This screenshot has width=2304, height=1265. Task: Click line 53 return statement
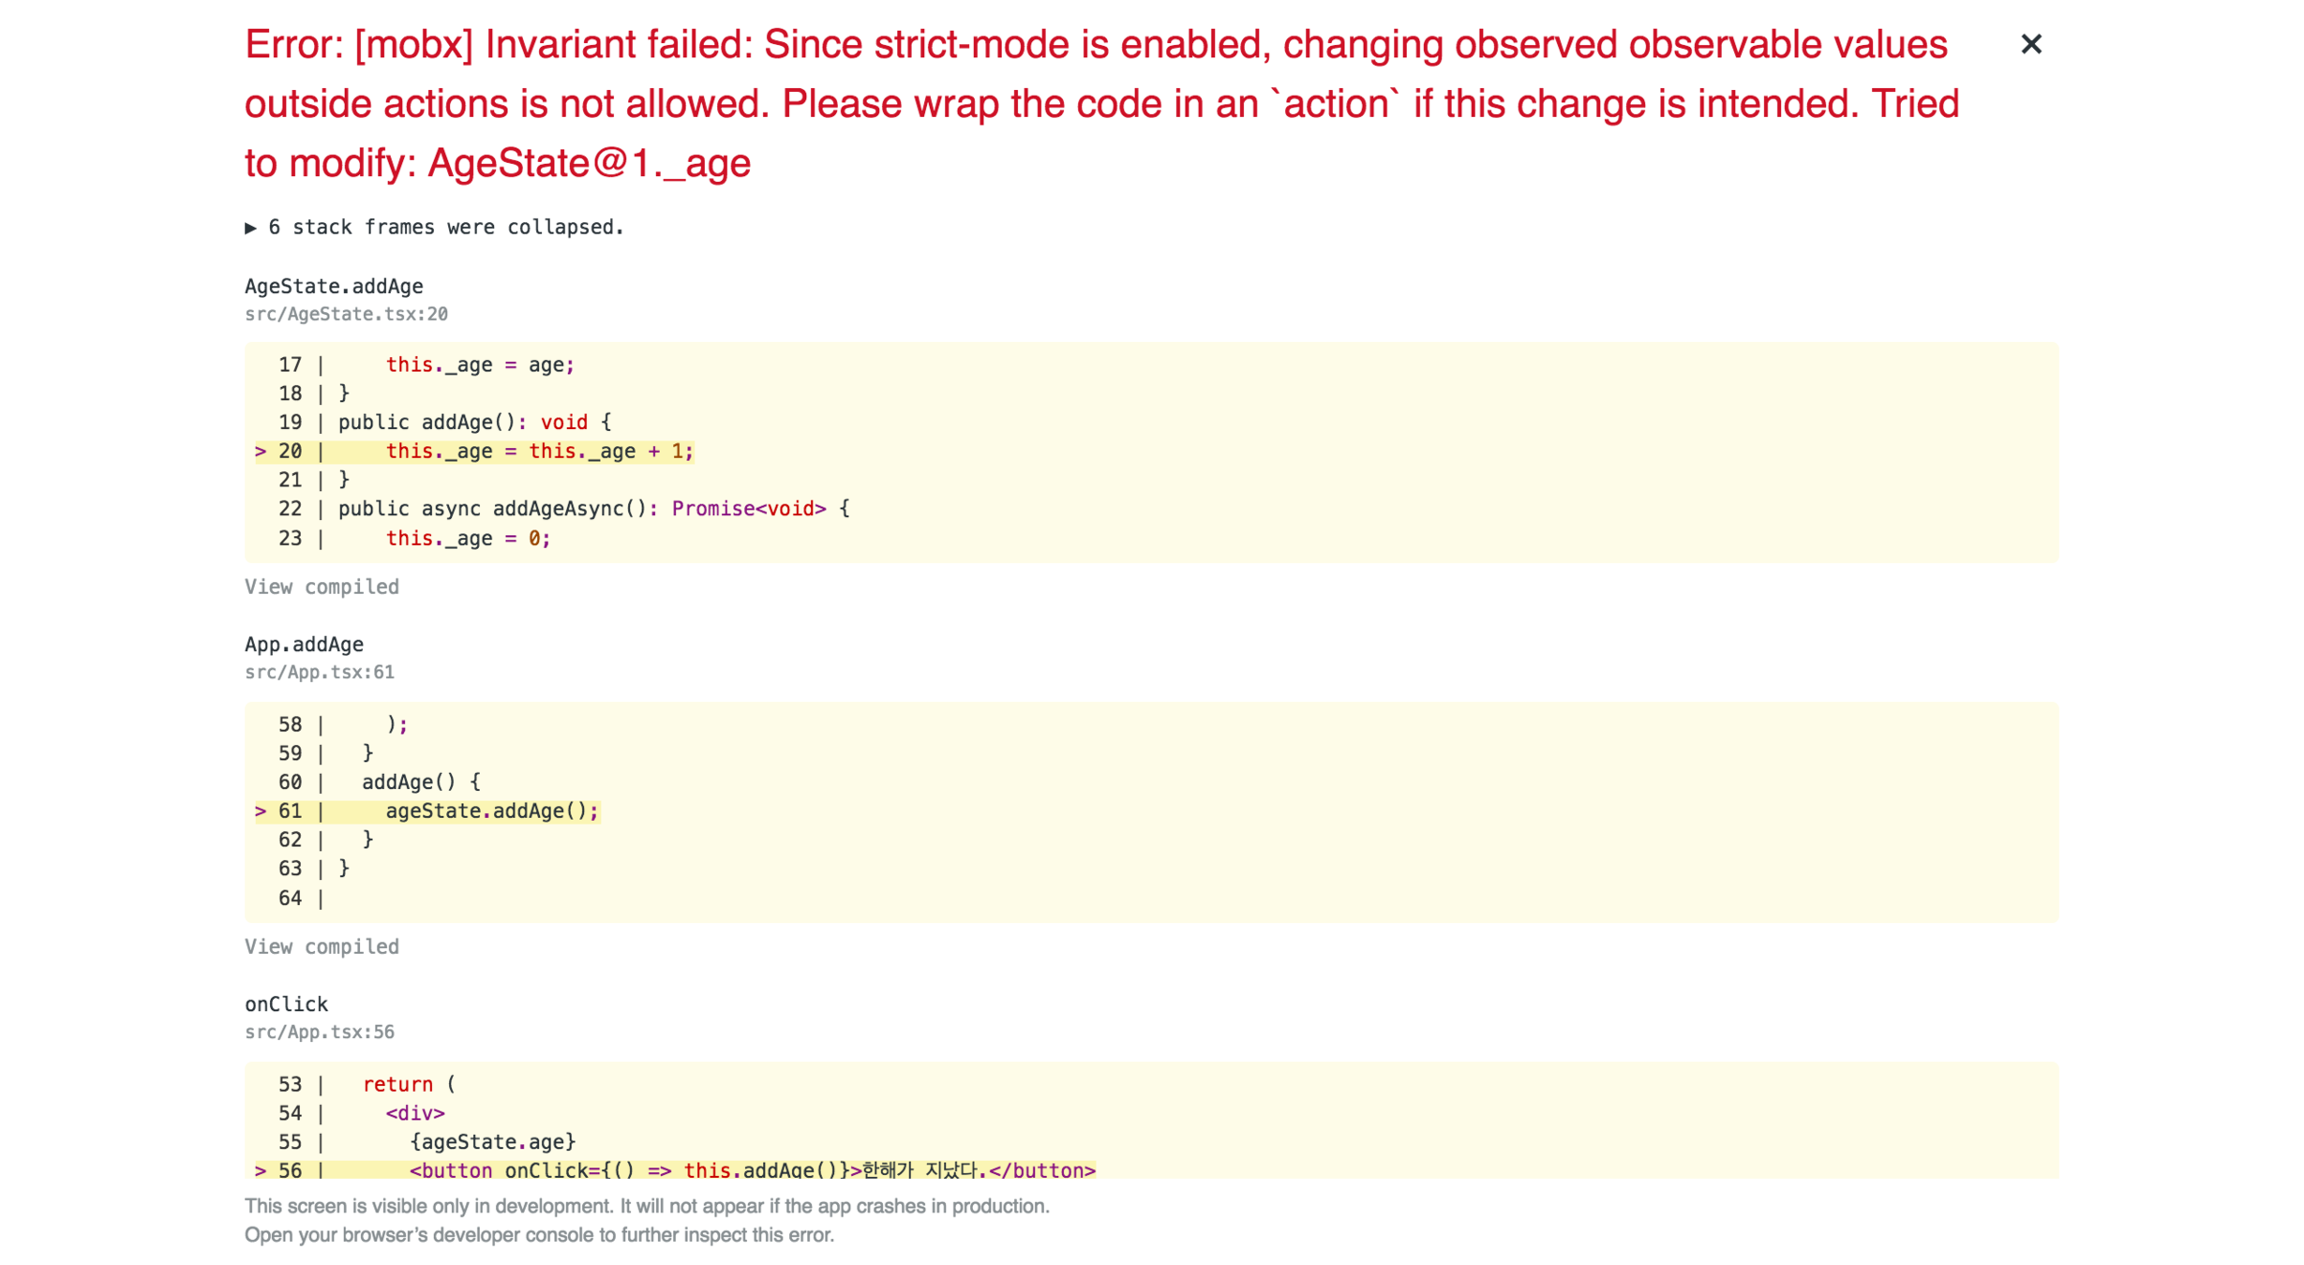click(x=408, y=1084)
